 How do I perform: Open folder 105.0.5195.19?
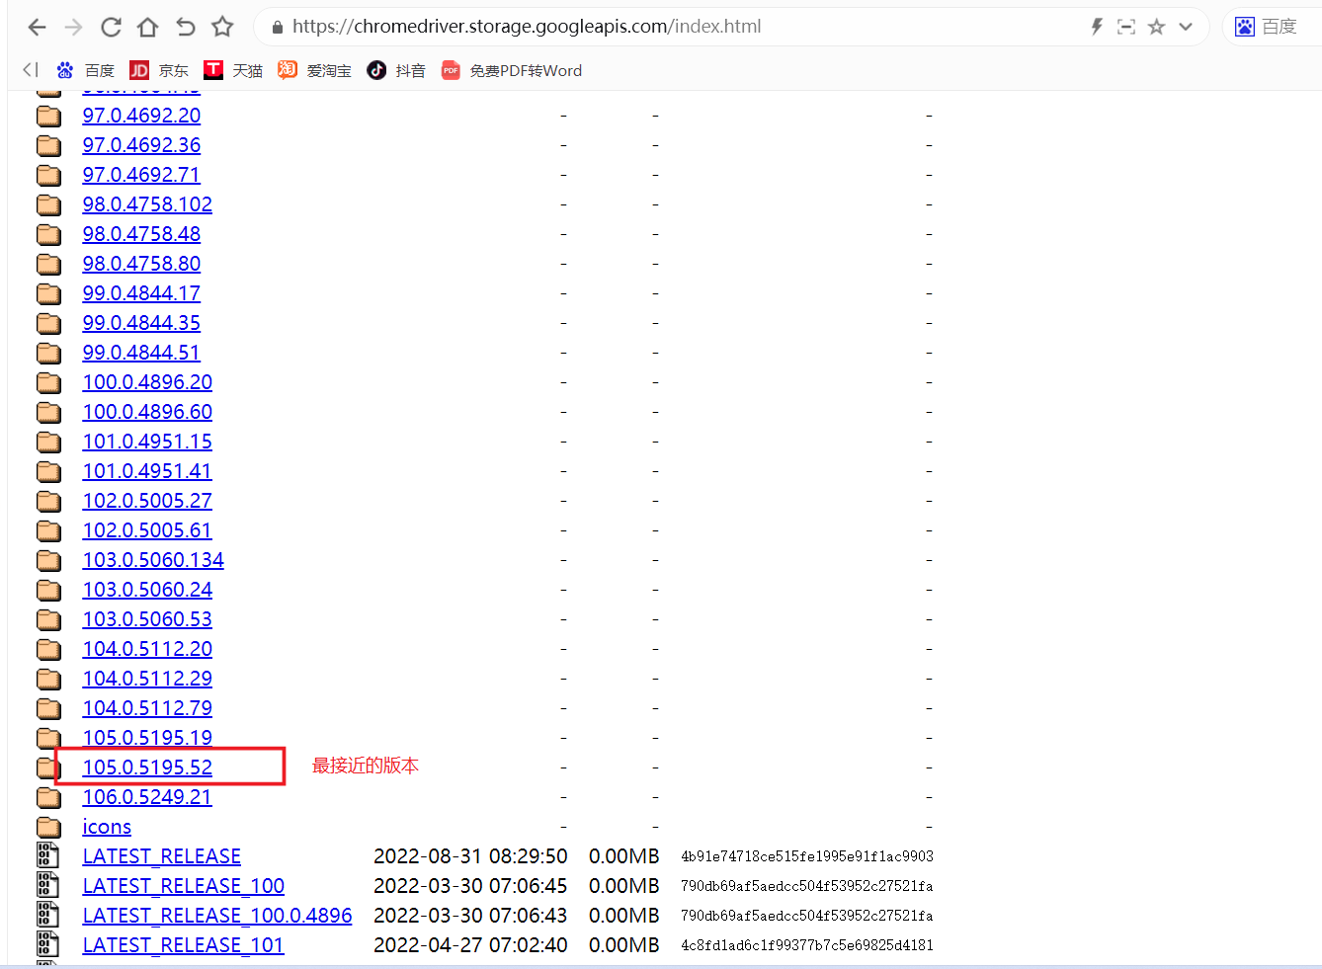click(147, 738)
